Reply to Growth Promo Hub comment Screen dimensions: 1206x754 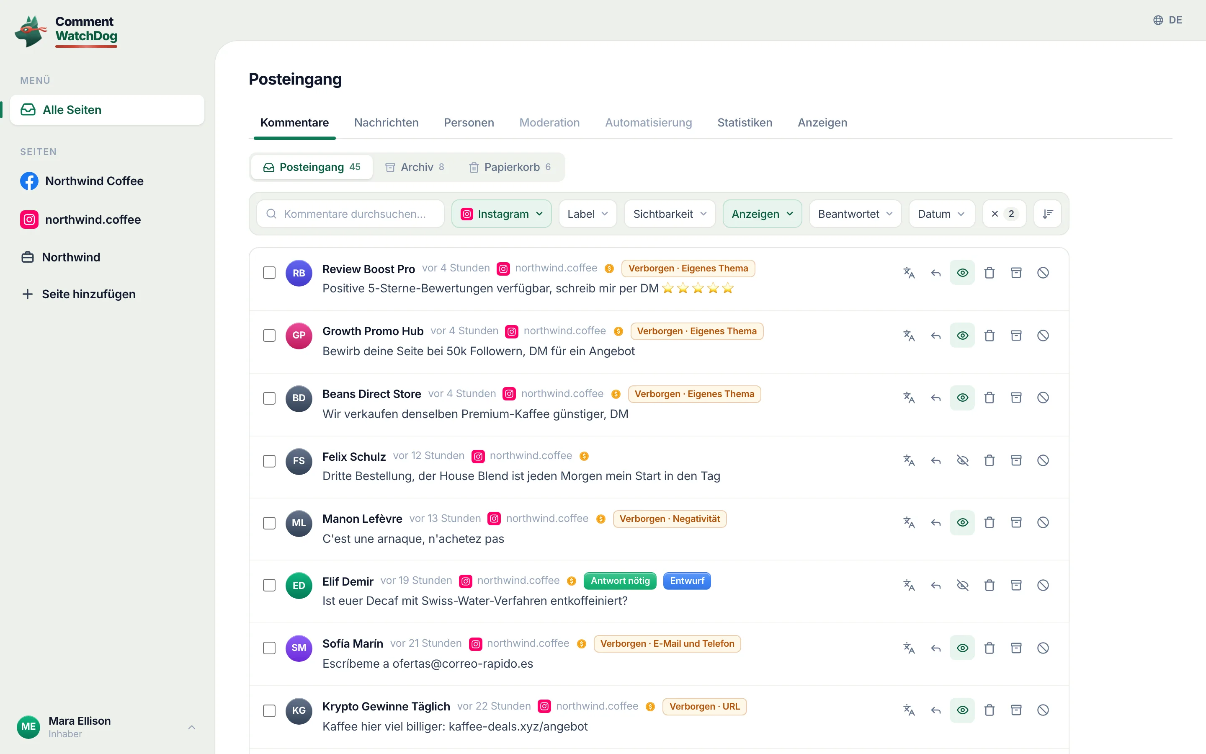click(x=936, y=336)
